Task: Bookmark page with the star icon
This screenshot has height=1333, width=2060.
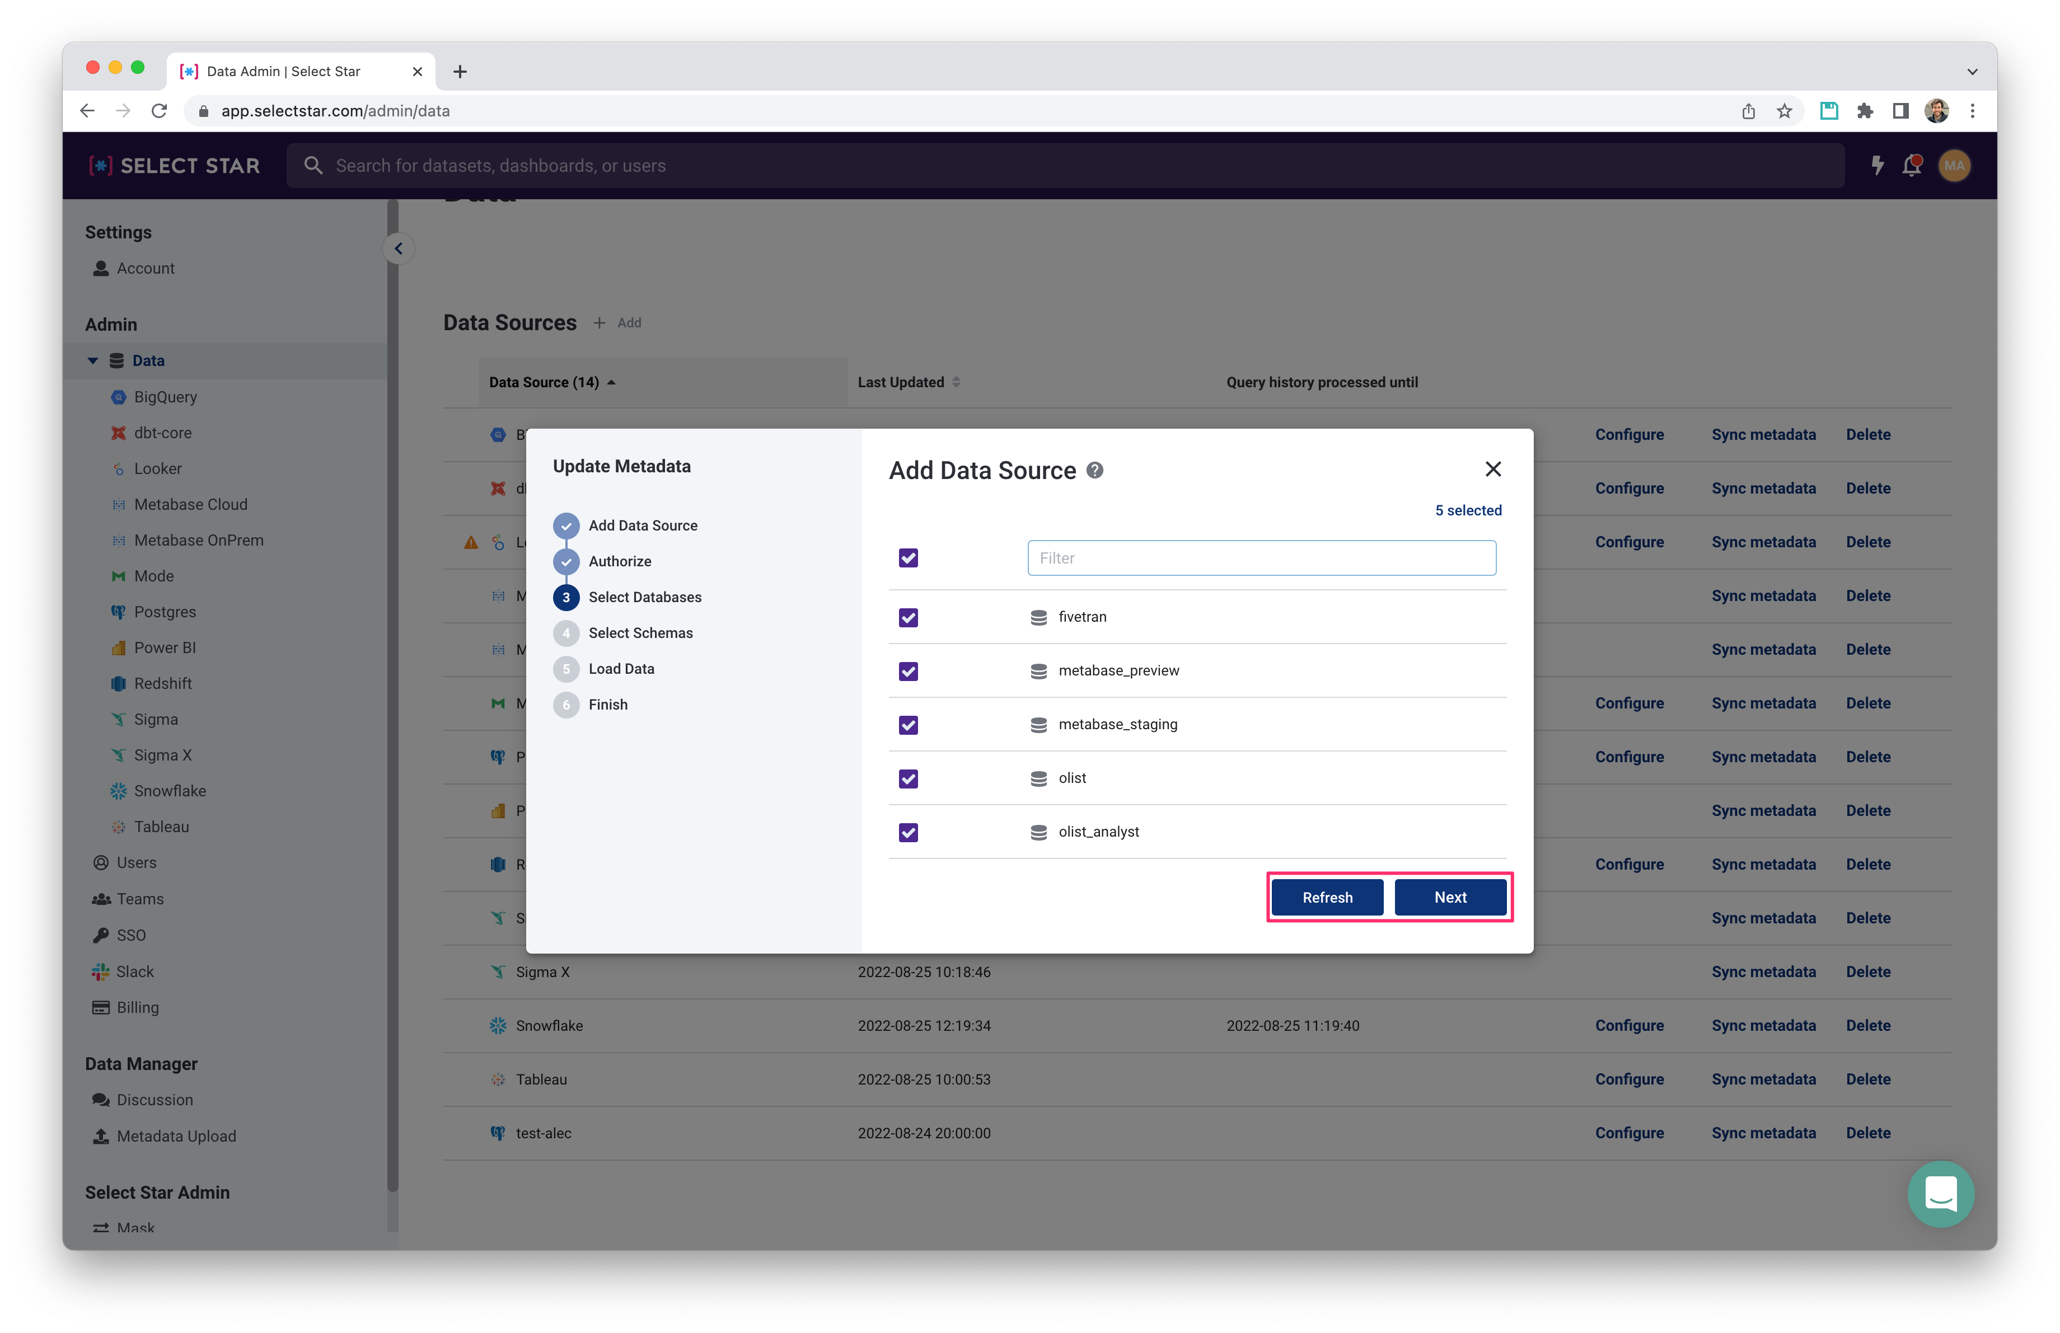Action: tap(1784, 111)
